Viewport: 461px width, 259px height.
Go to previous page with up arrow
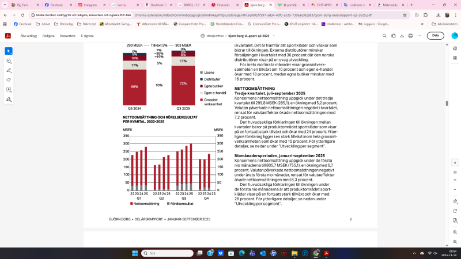(455, 180)
